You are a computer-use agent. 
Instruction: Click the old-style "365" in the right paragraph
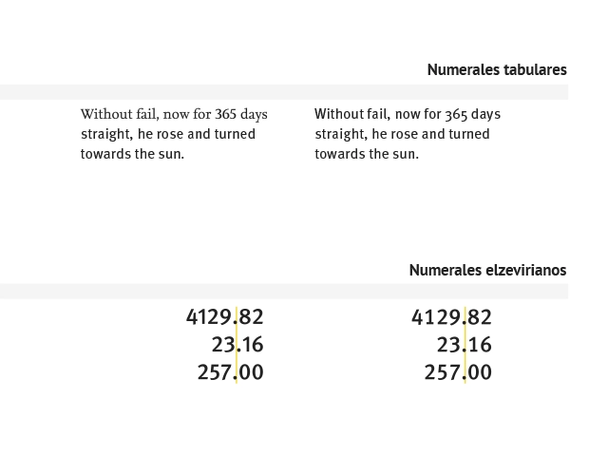click(x=456, y=115)
